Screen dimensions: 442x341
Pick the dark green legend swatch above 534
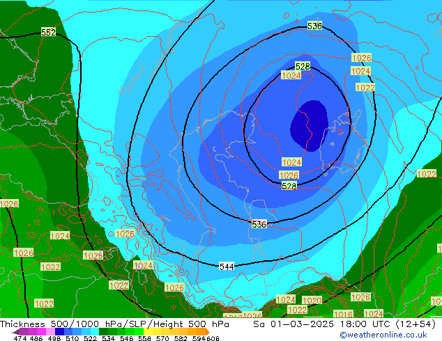tap(103, 331)
